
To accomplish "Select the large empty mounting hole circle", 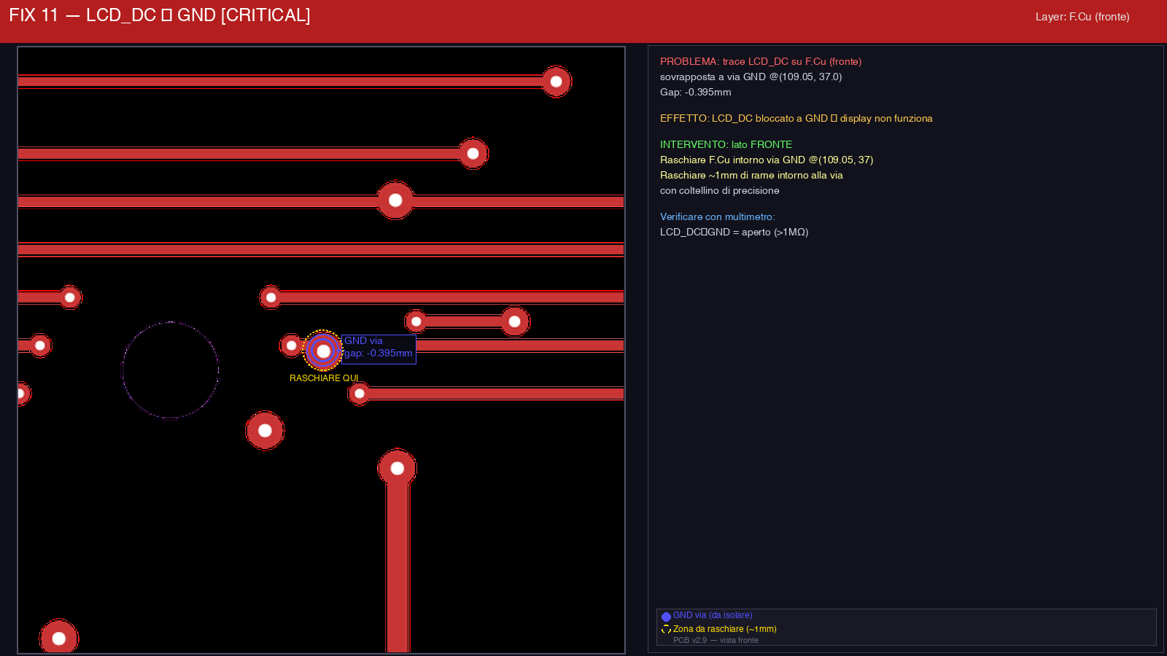I will tap(170, 370).
